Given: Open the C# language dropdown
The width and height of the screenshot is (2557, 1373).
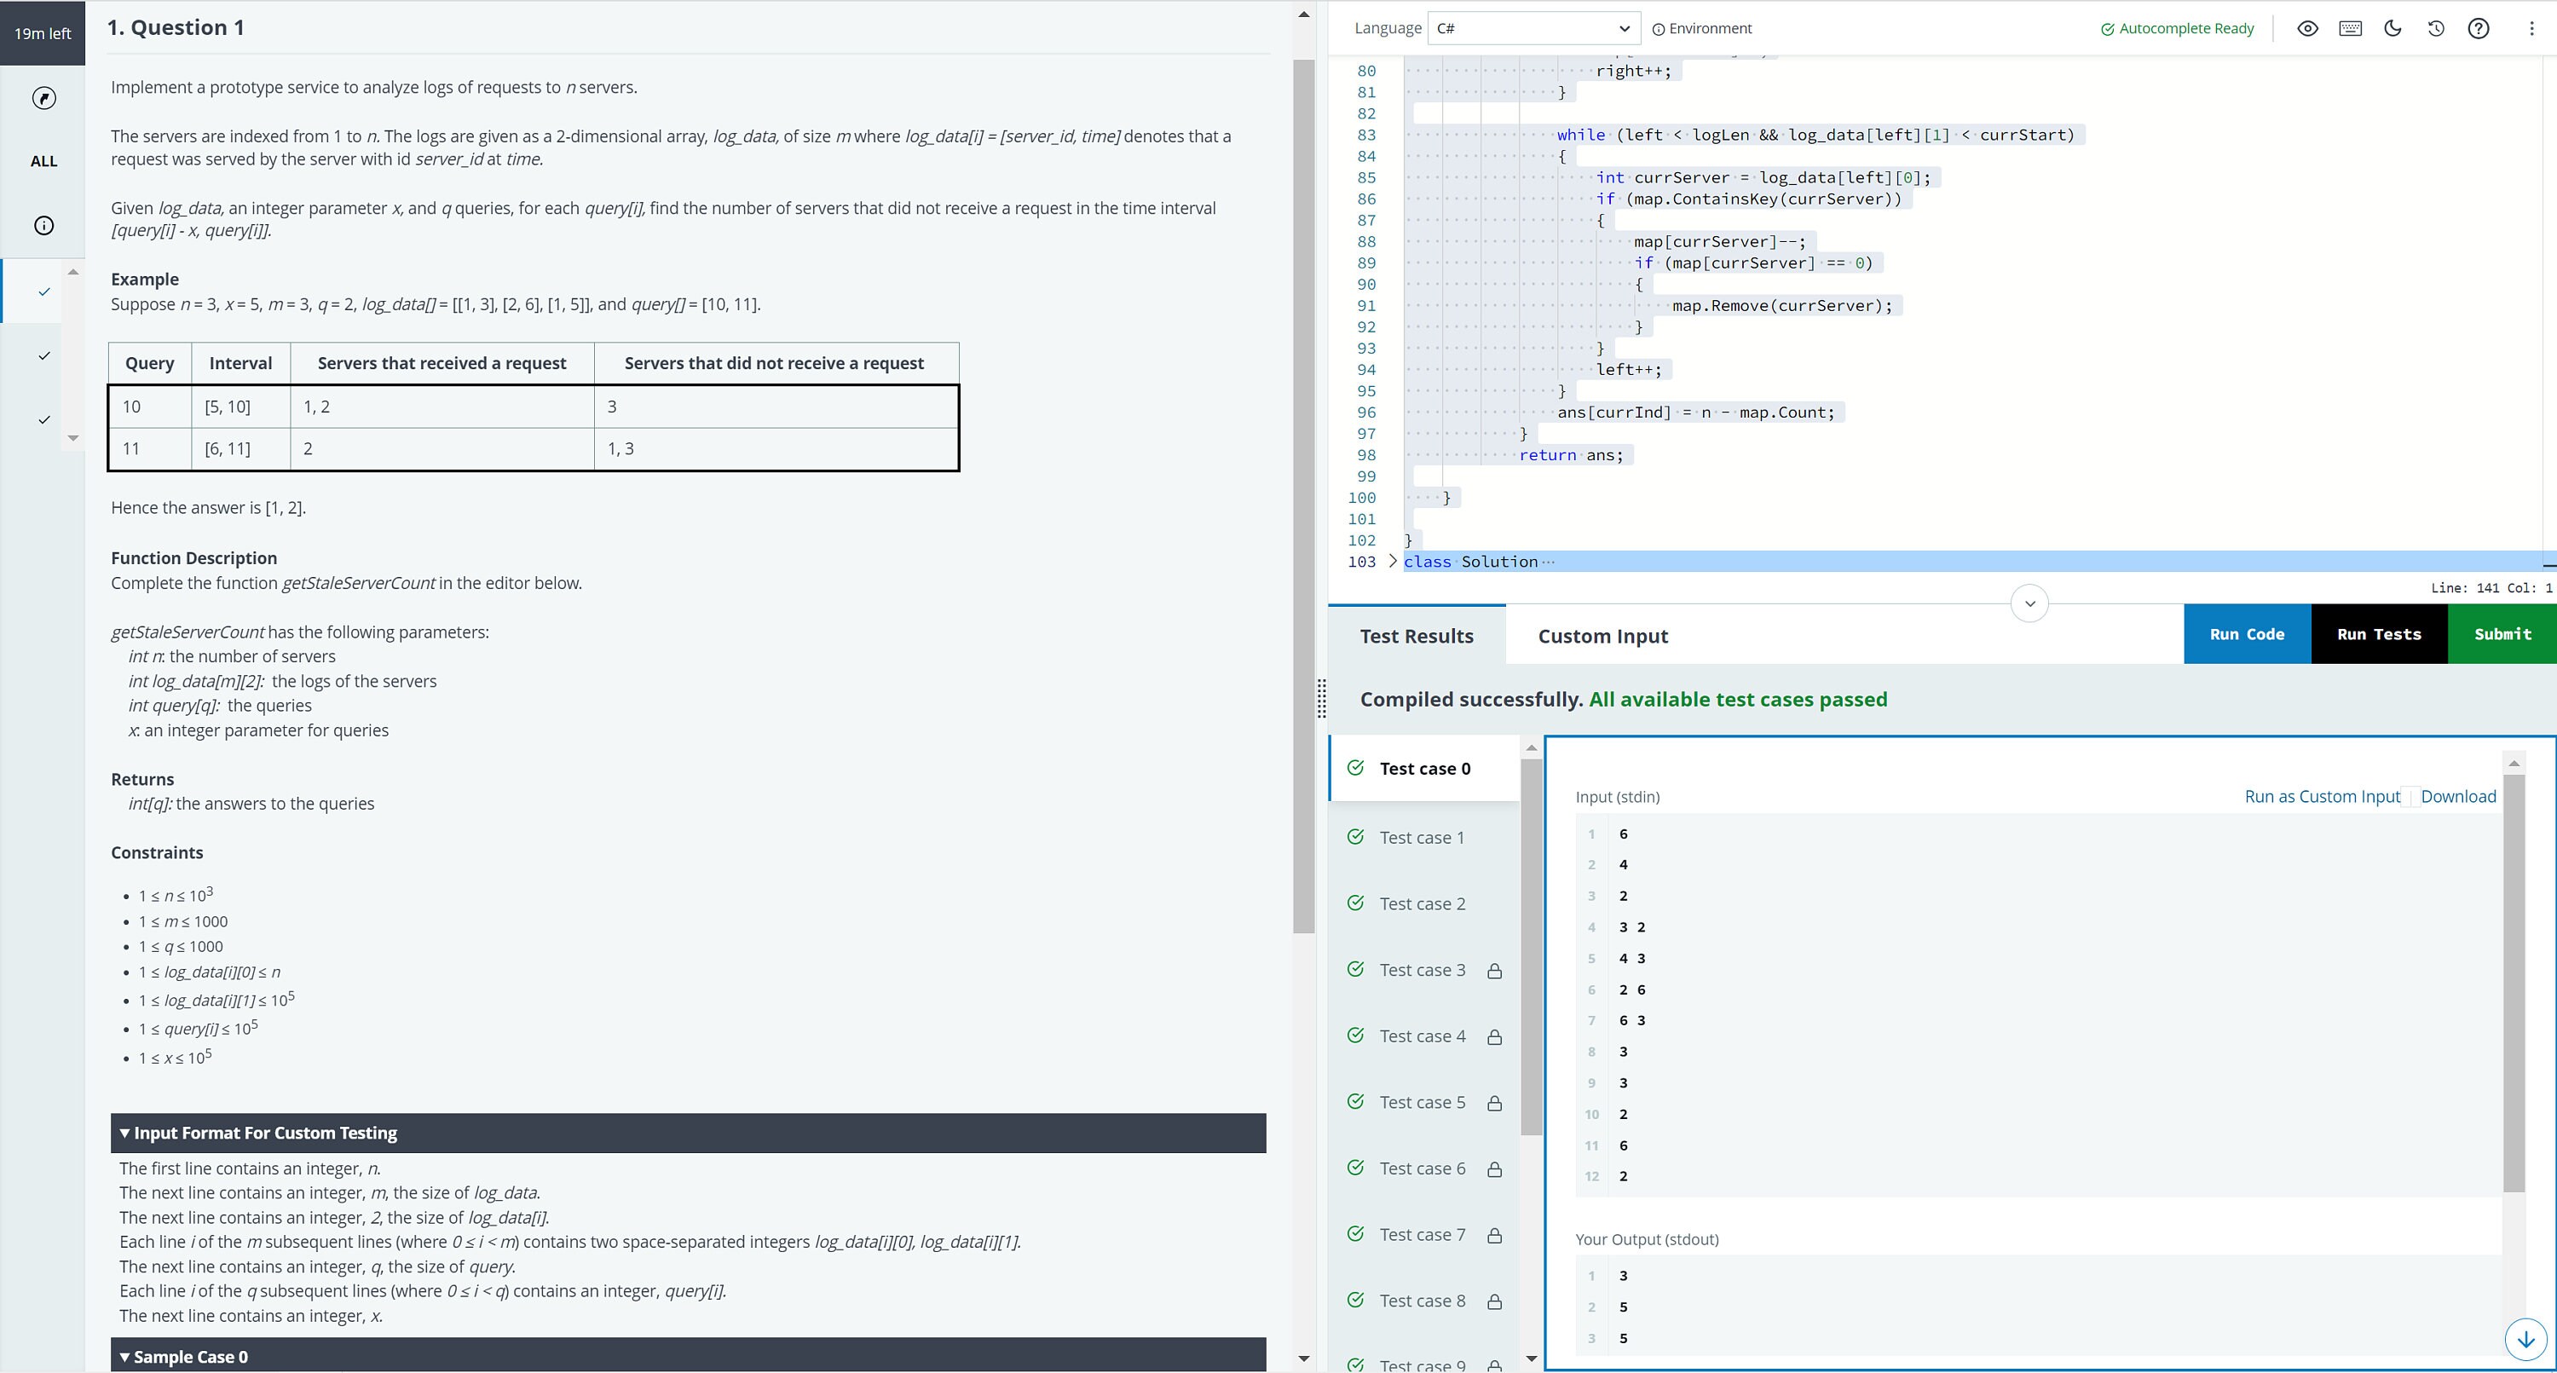Looking at the screenshot, I should 1532,28.
